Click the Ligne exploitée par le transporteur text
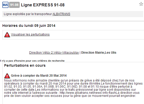 [28, 14]
